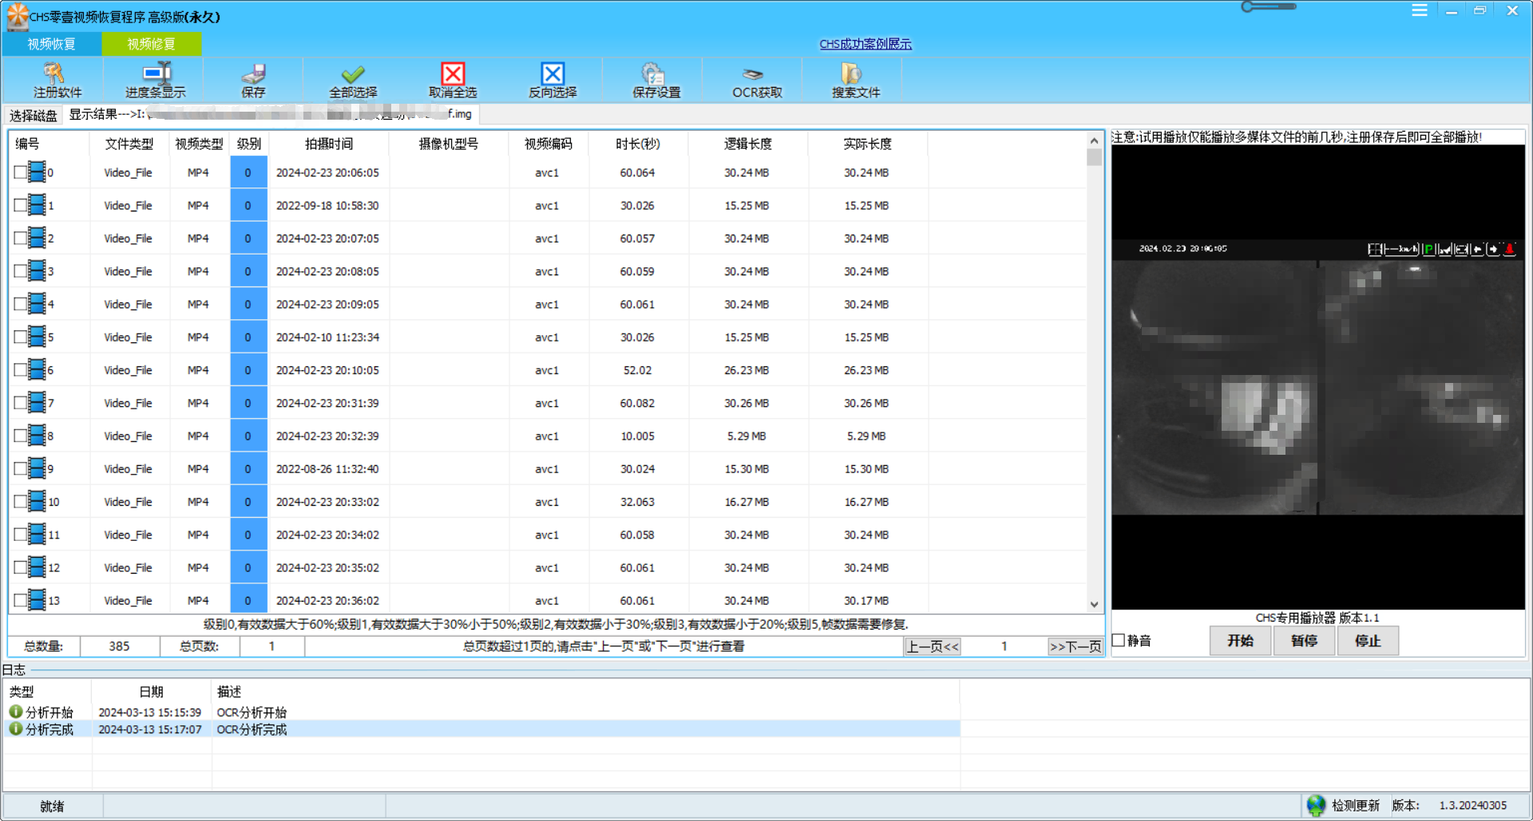Click the list scrollbar up arrow
The image size is (1533, 821).
[x=1094, y=140]
